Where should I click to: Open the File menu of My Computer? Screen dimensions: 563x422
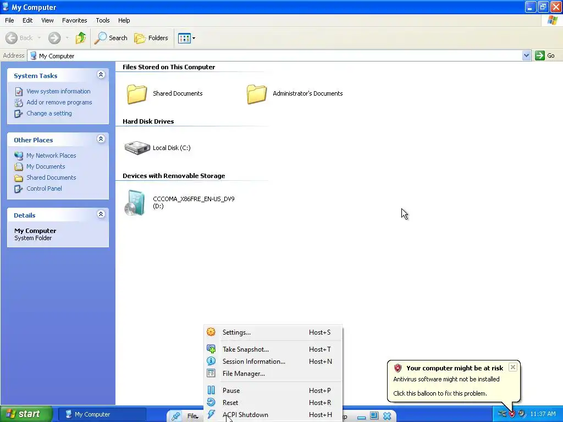9,20
